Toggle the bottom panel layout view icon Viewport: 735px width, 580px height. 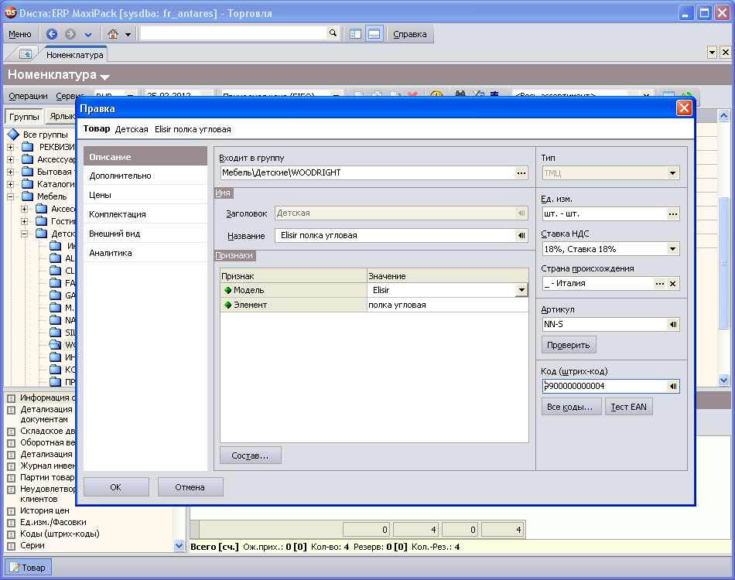(374, 34)
